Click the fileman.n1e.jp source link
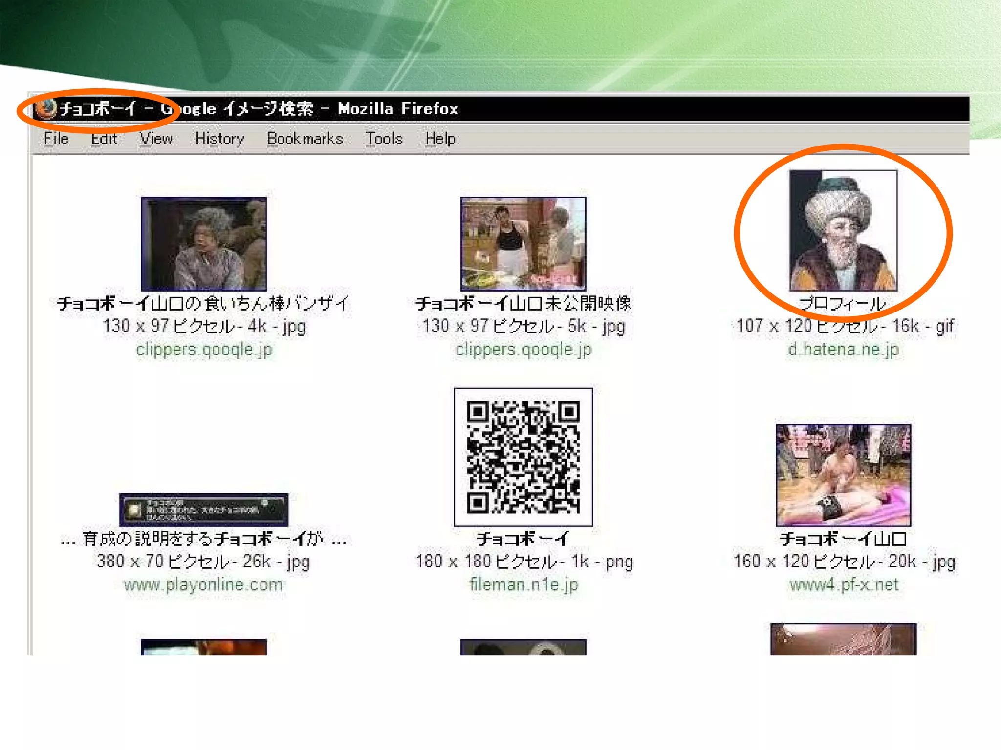Viewport: 1001px width, 750px height. point(523,584)
